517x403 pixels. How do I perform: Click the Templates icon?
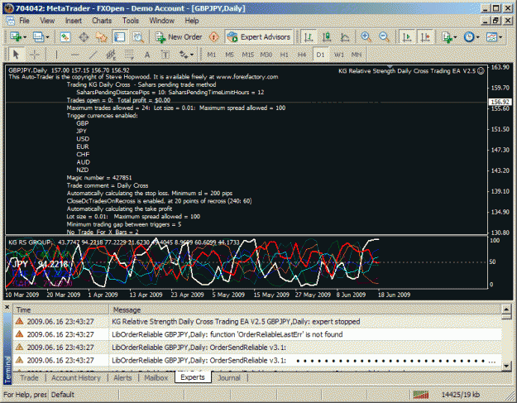pos(491,37)
